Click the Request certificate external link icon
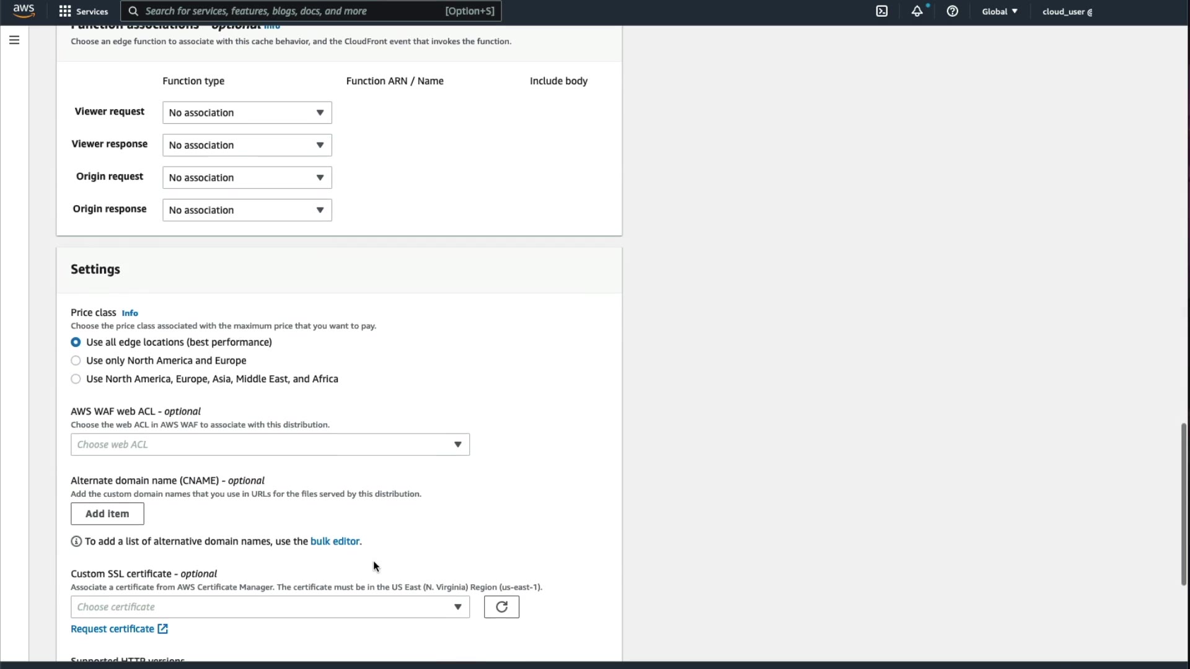 coord(162,629)
